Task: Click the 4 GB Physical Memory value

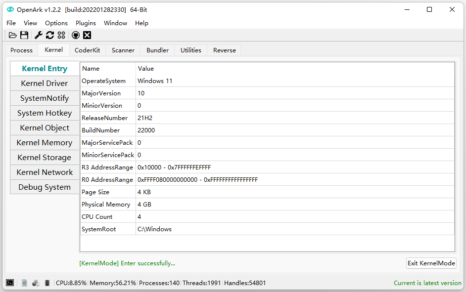Action: click(x=144, y=205)
